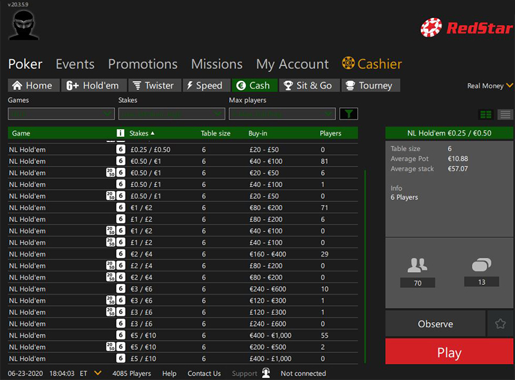Select the £3 / £6 row with £240 - £600 buy-in

tap(183, 323)
